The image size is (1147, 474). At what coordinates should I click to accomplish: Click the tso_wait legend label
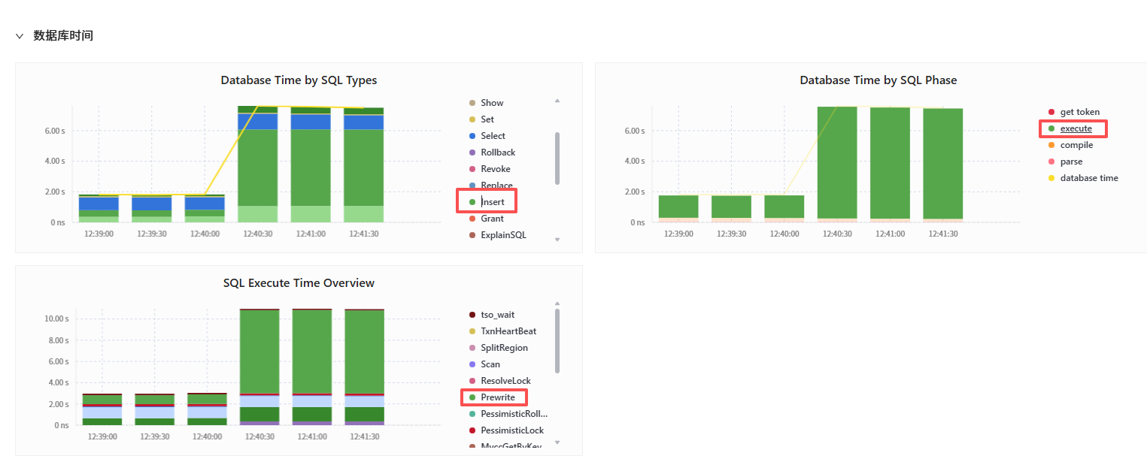pyautogui.click(x=497, y=315)
